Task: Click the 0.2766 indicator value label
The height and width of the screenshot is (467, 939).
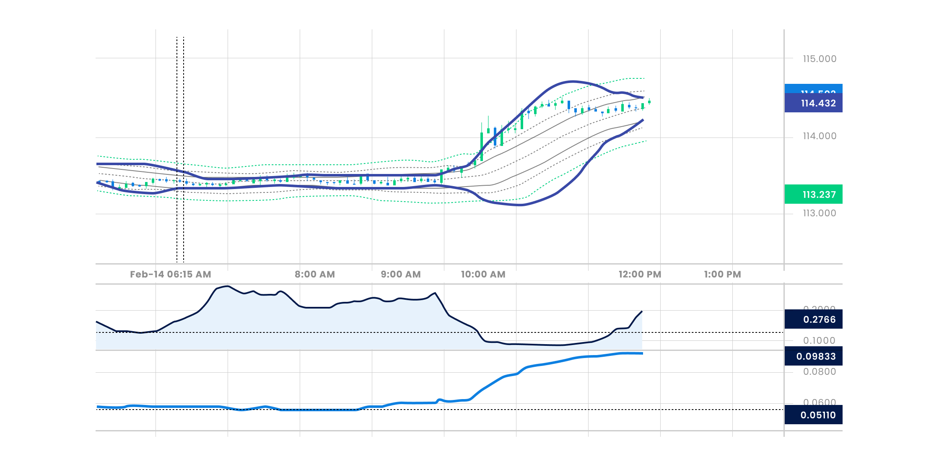Action: click(x=813, y=319)
